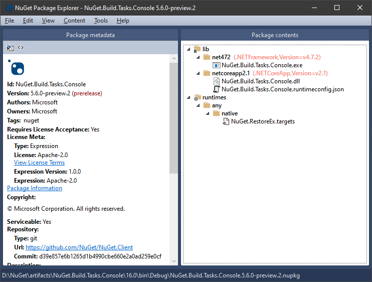This screenshot has height=282, width=372.
Task: Open the Package Information link
Action: [x=35, y=188]
